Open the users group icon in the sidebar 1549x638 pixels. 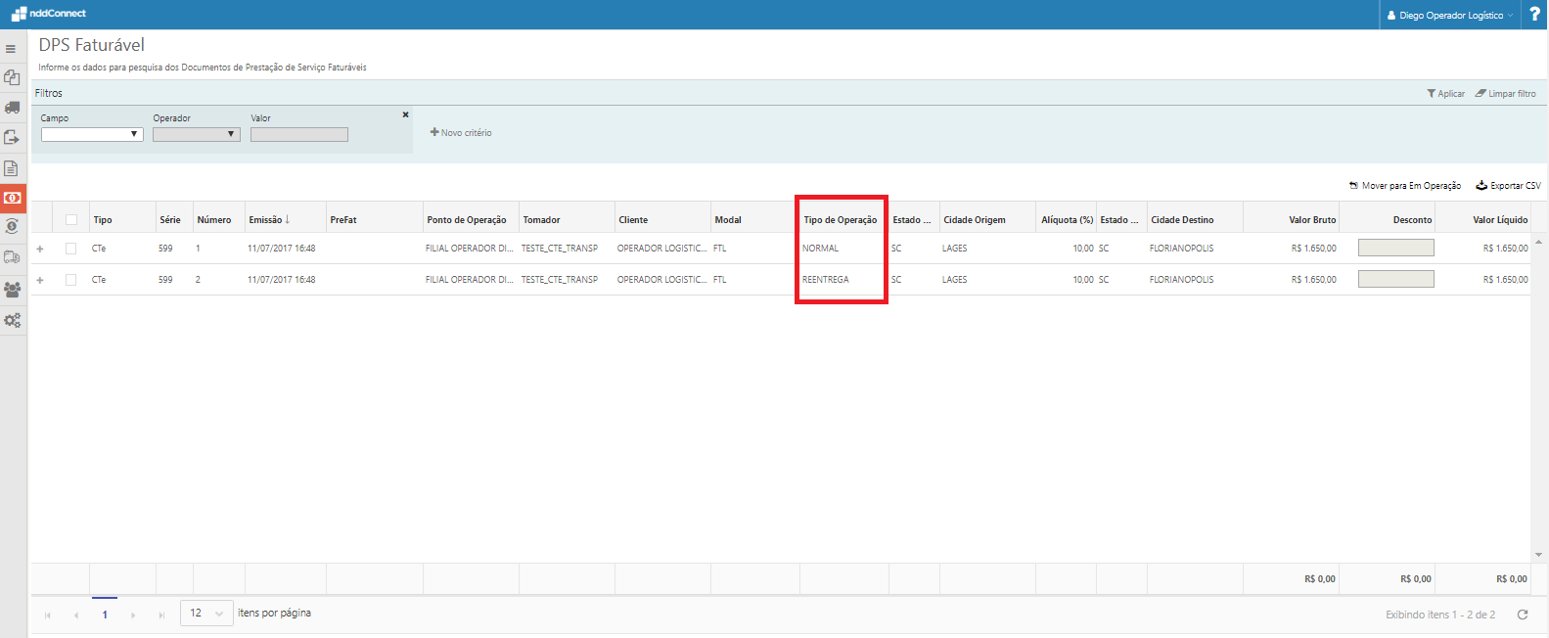point(12,290)
